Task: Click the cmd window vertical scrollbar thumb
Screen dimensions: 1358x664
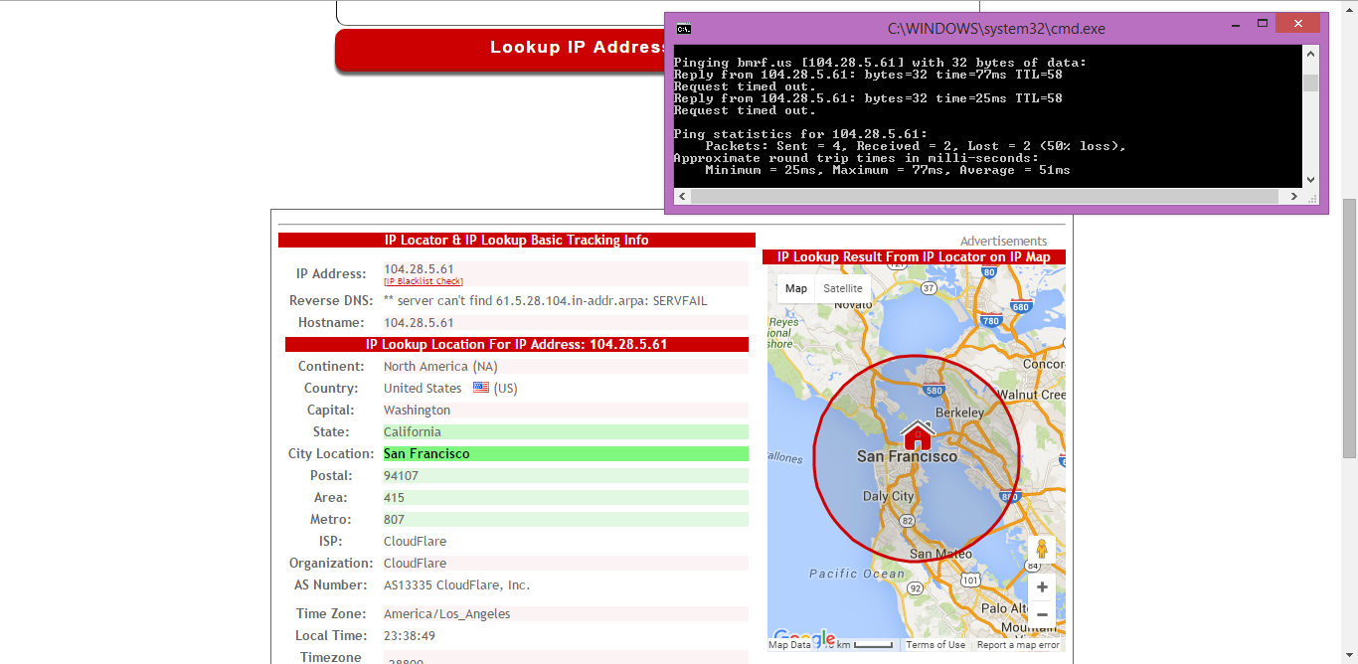Action: [1310, 83]
